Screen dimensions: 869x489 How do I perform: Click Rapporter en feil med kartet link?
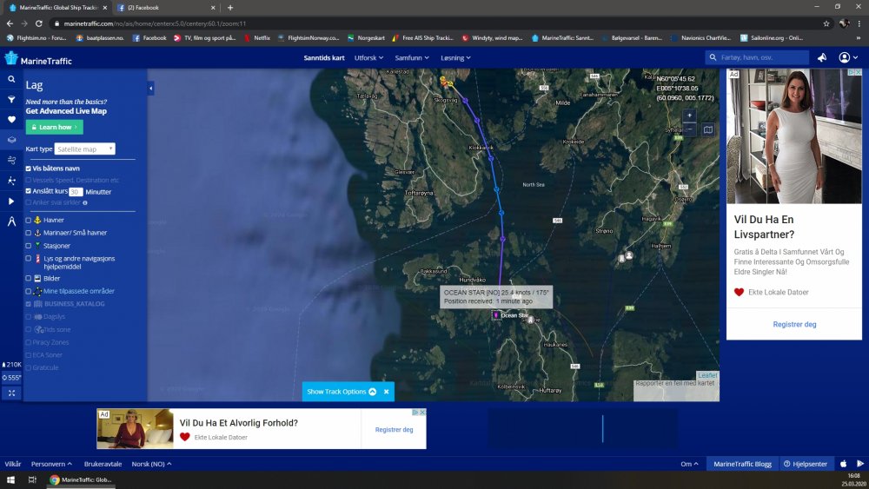pos(674,383)
